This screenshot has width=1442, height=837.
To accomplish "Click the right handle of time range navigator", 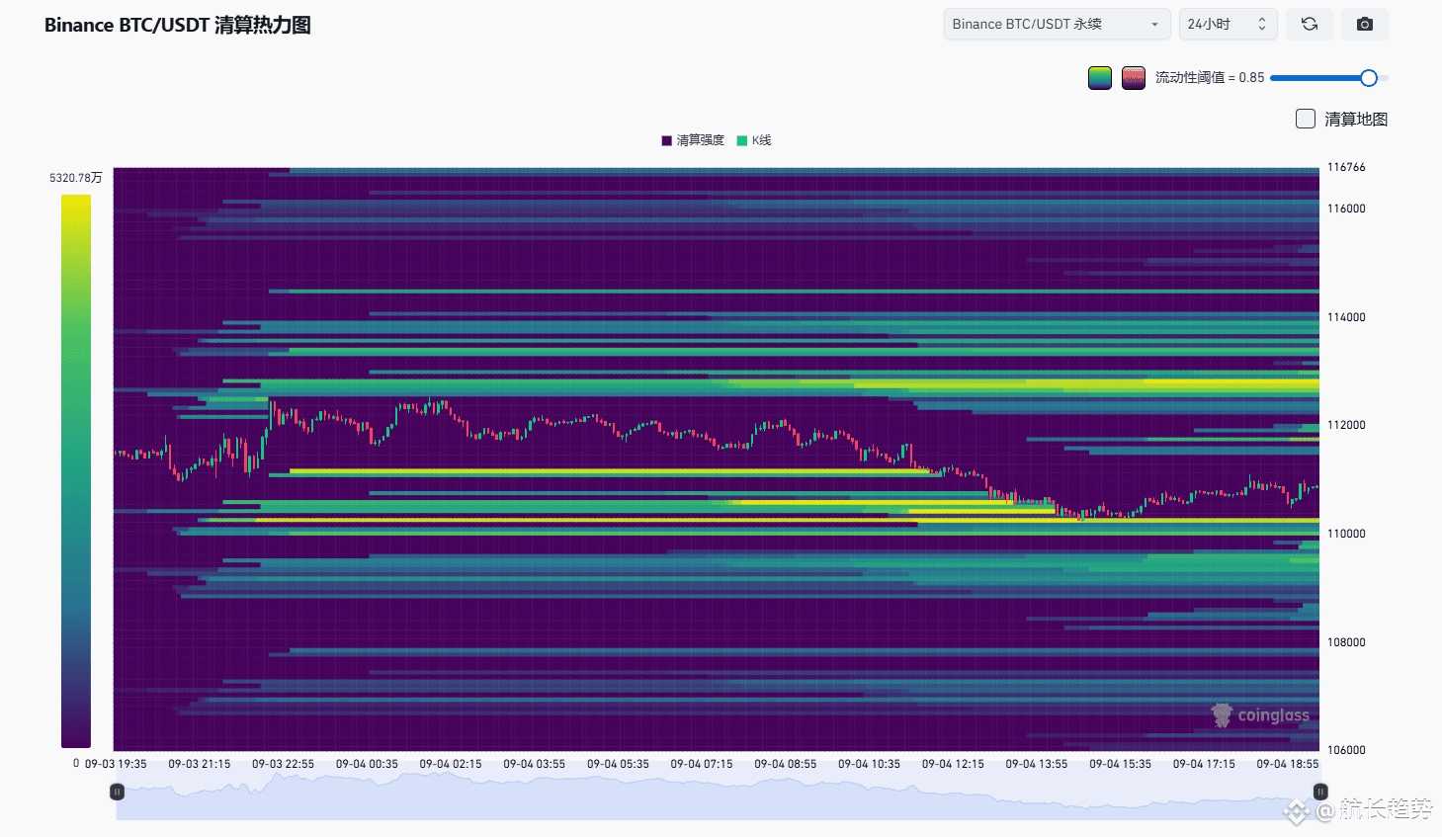I will tap(1319, 792).
